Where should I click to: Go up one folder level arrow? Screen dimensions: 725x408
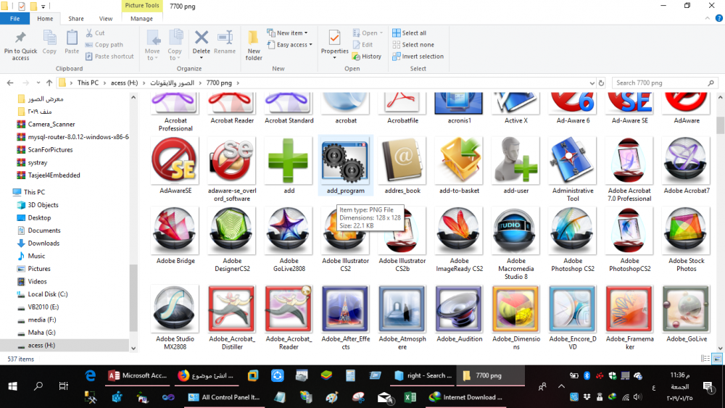[x=49, y=83]
